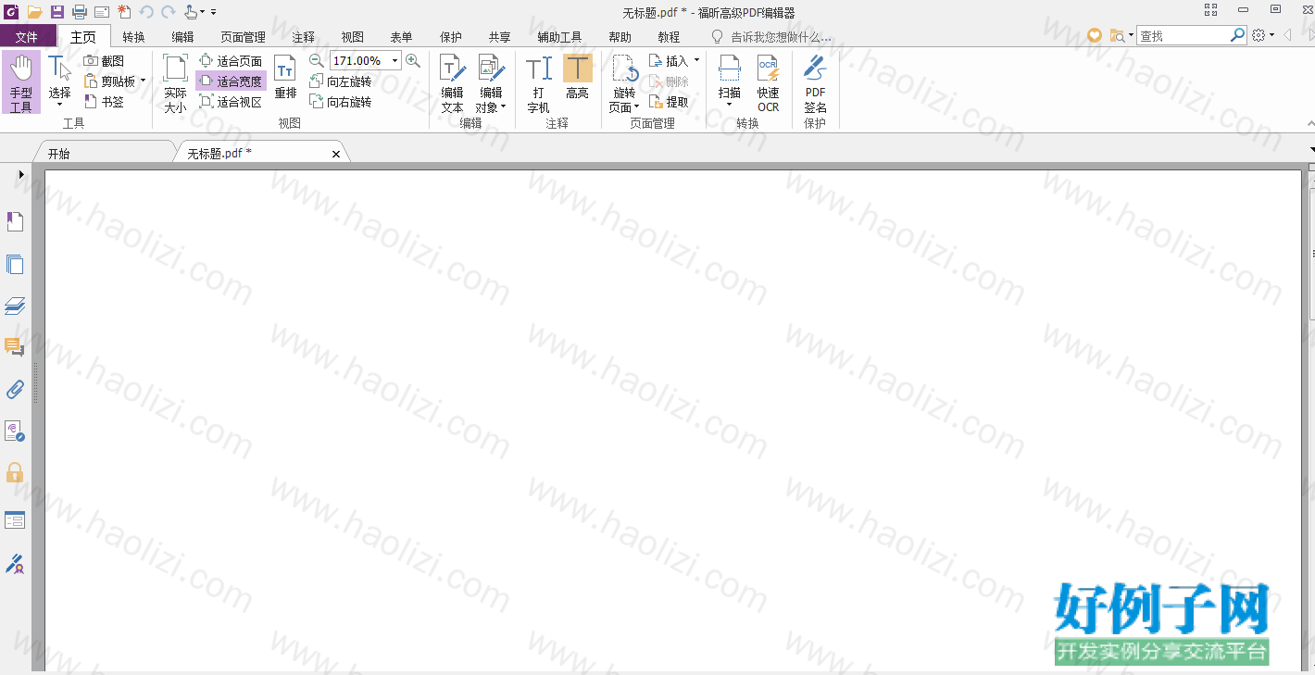Viewport: 1315px width, 675px height.
Task: Click the Edit Object (编辑对象) icon
Action: [x=490, y=69]
